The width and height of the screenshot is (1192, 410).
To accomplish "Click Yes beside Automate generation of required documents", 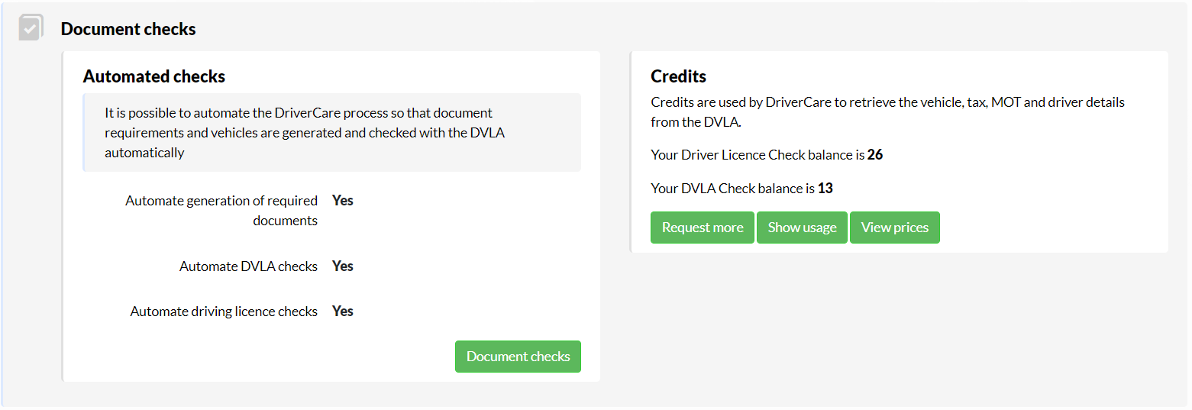I will tap(343, 200).
